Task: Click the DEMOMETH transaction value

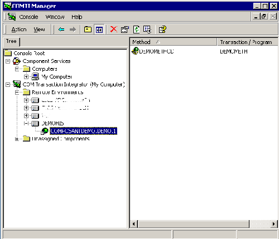Action: [234, 51]
